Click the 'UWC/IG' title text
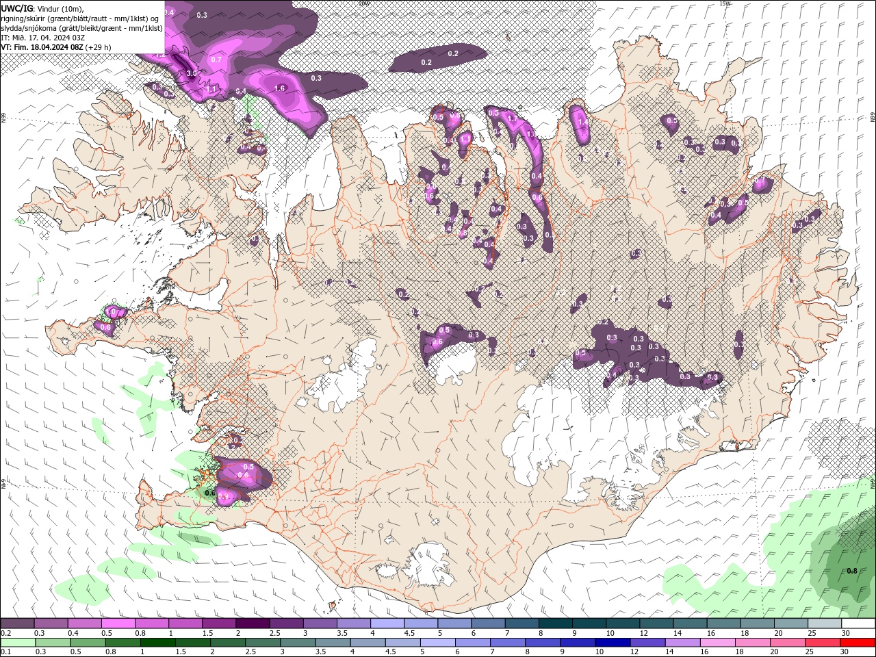 16,8
